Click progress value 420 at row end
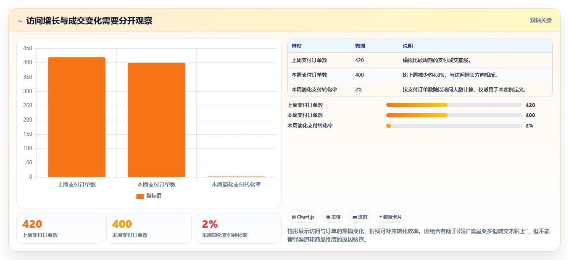 [530, 105]
